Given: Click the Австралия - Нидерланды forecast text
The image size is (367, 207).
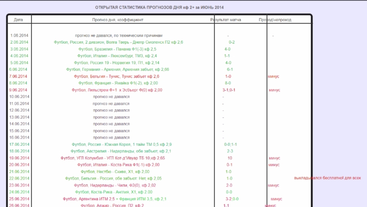Looking at the screenshot, I should coord(121,151).
